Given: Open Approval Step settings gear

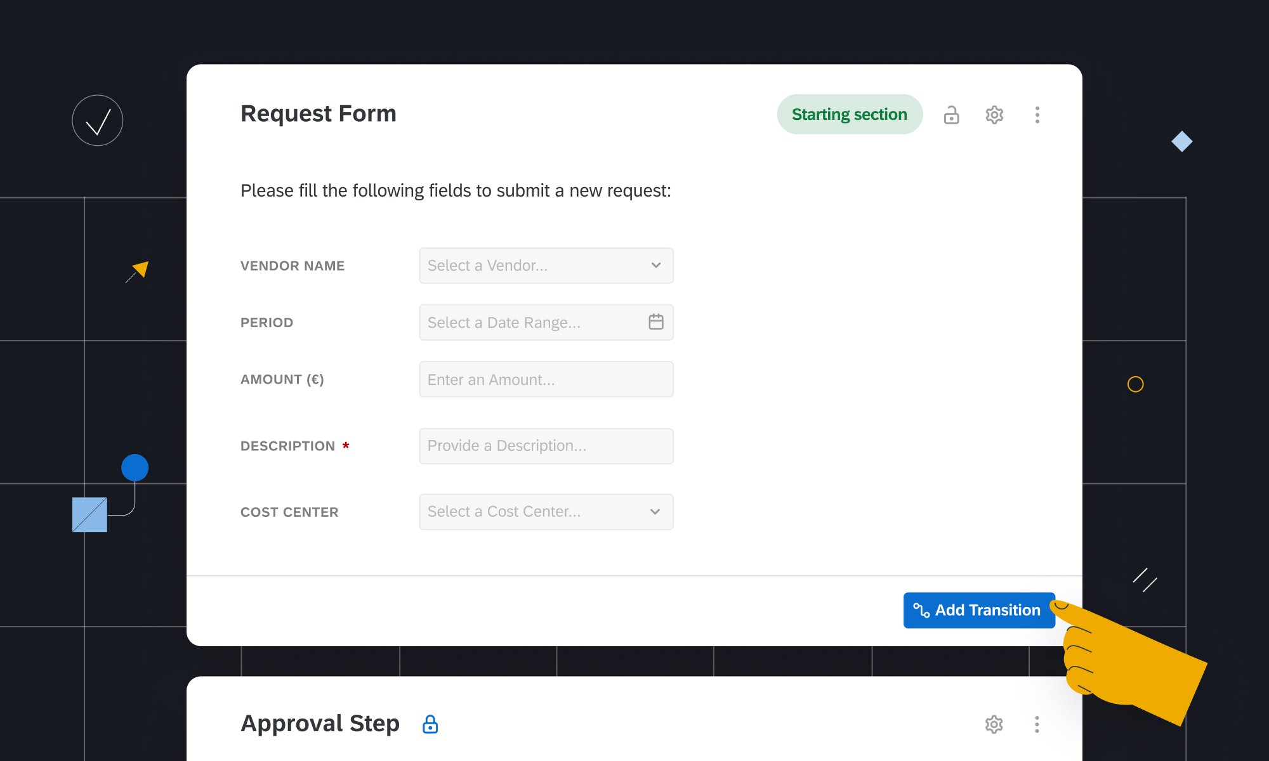Looking at the screenshot, I should [x=994, y=724].
